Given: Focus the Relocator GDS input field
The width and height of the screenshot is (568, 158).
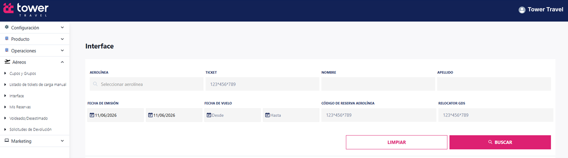Looking at the screenshot, I should point(496,115).
